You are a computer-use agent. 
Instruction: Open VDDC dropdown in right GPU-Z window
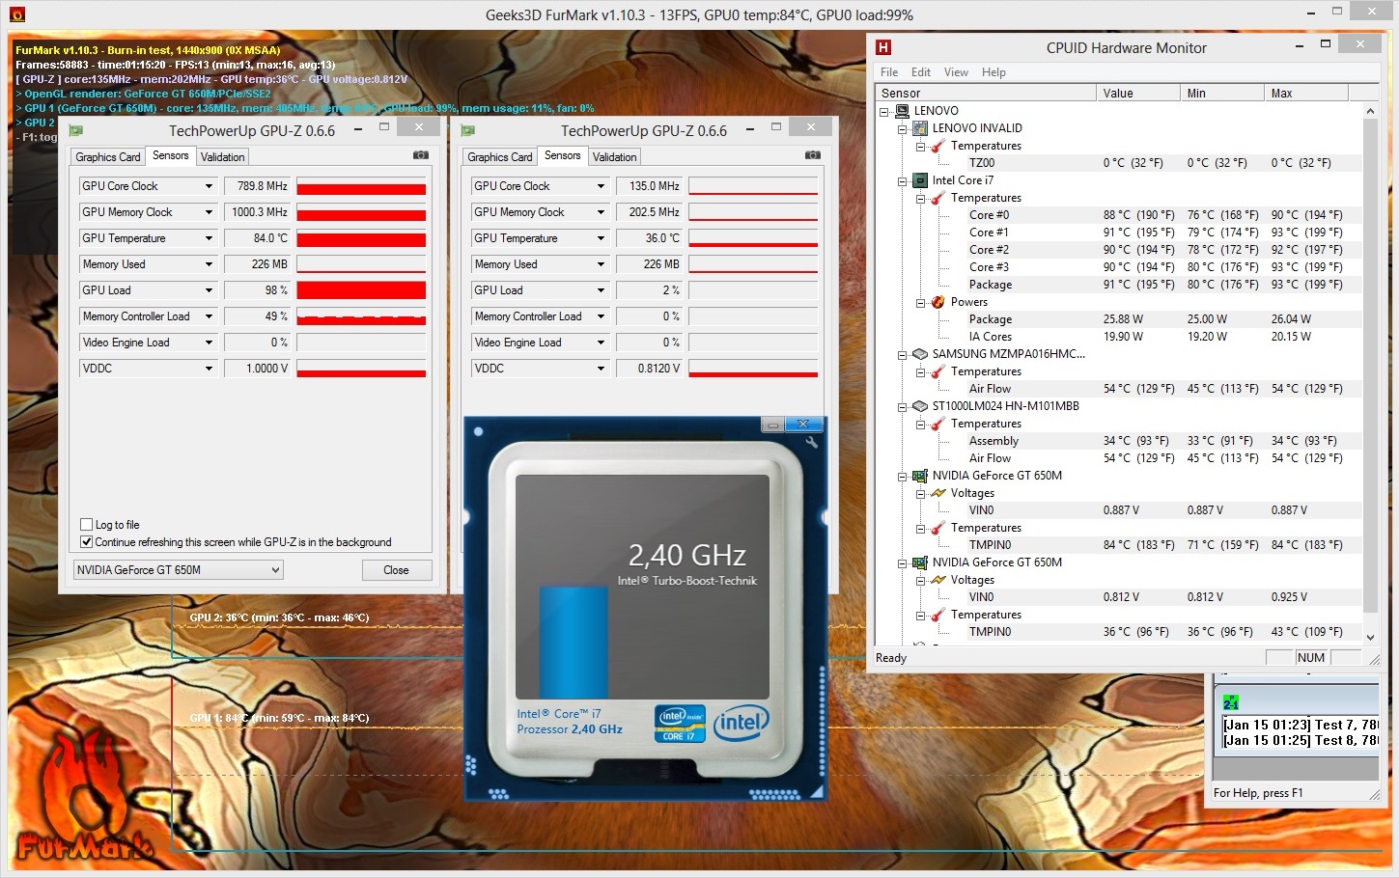601,369
